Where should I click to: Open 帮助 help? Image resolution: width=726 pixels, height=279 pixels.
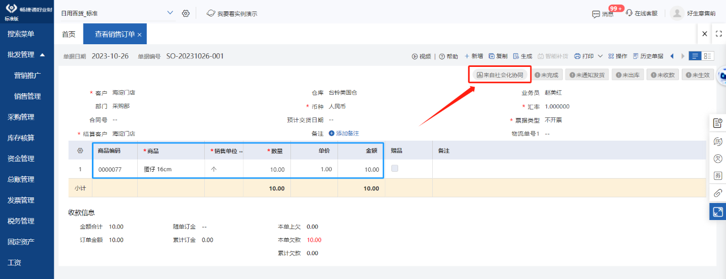click(448, 56)
